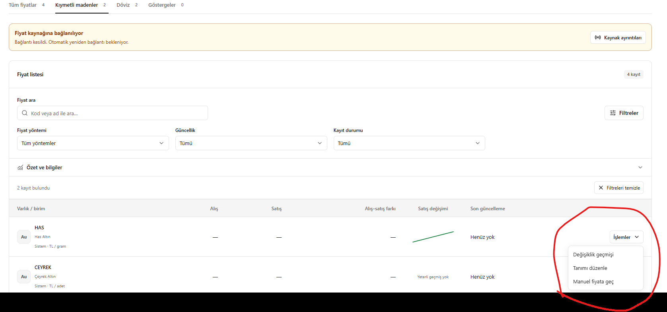Open the Göstergeler tab

tap(166, 5)
